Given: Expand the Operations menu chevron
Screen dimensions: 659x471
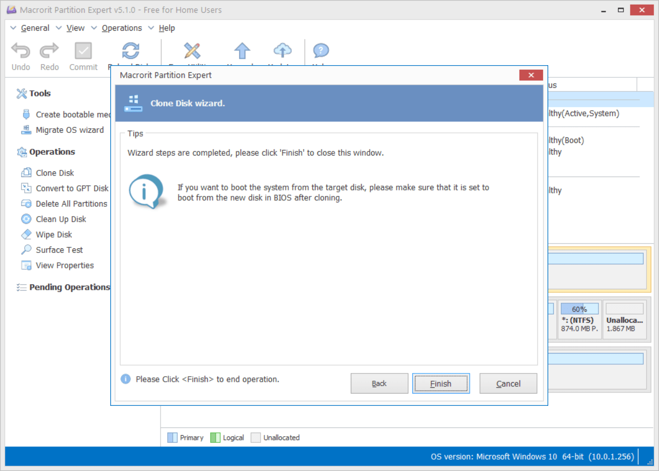Looking at the screenshot, I should tap(94, 28).
